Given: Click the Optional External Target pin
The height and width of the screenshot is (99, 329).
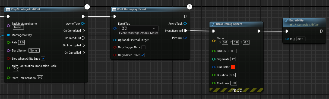Looking at the screenshot, I should point(115,40).
